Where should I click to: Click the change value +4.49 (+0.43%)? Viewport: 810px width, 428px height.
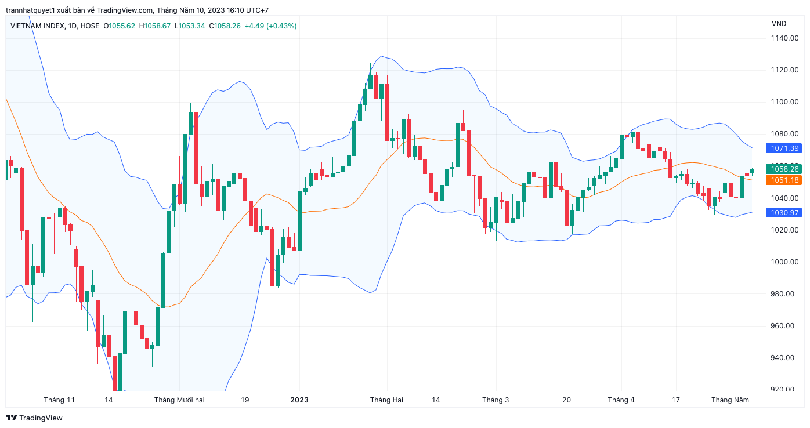pyautogui.click(x=270, y=26)
